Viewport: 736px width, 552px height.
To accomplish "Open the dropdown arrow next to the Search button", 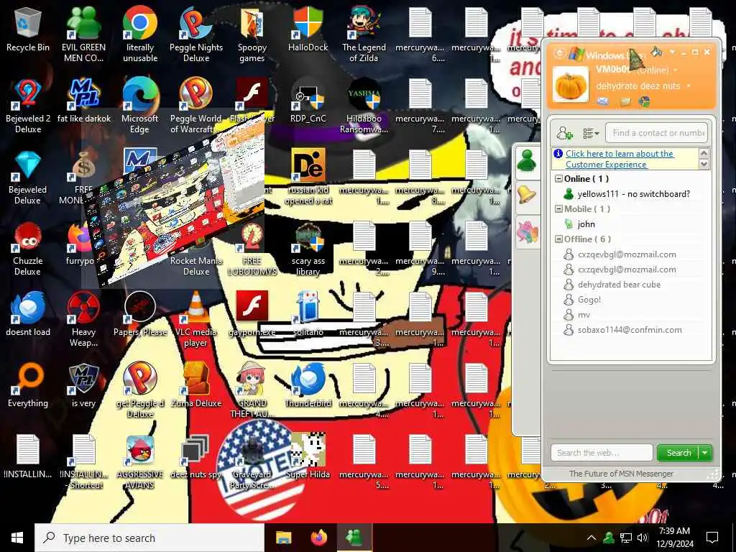I will 705,453.
